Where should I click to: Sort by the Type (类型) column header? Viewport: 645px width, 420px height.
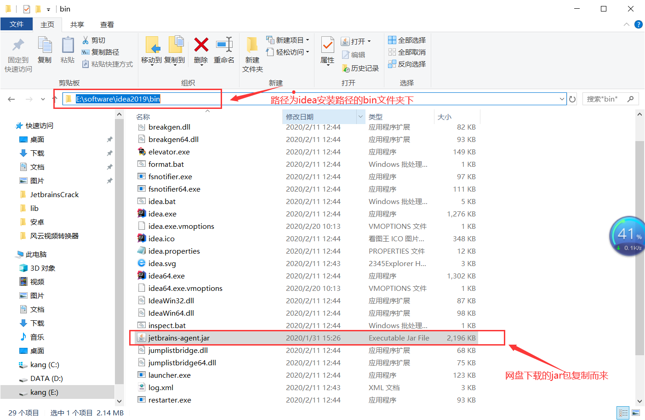coord(376,117)
